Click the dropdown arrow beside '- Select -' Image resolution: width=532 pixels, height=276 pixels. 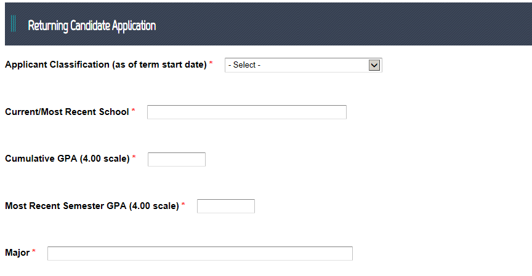374,65
